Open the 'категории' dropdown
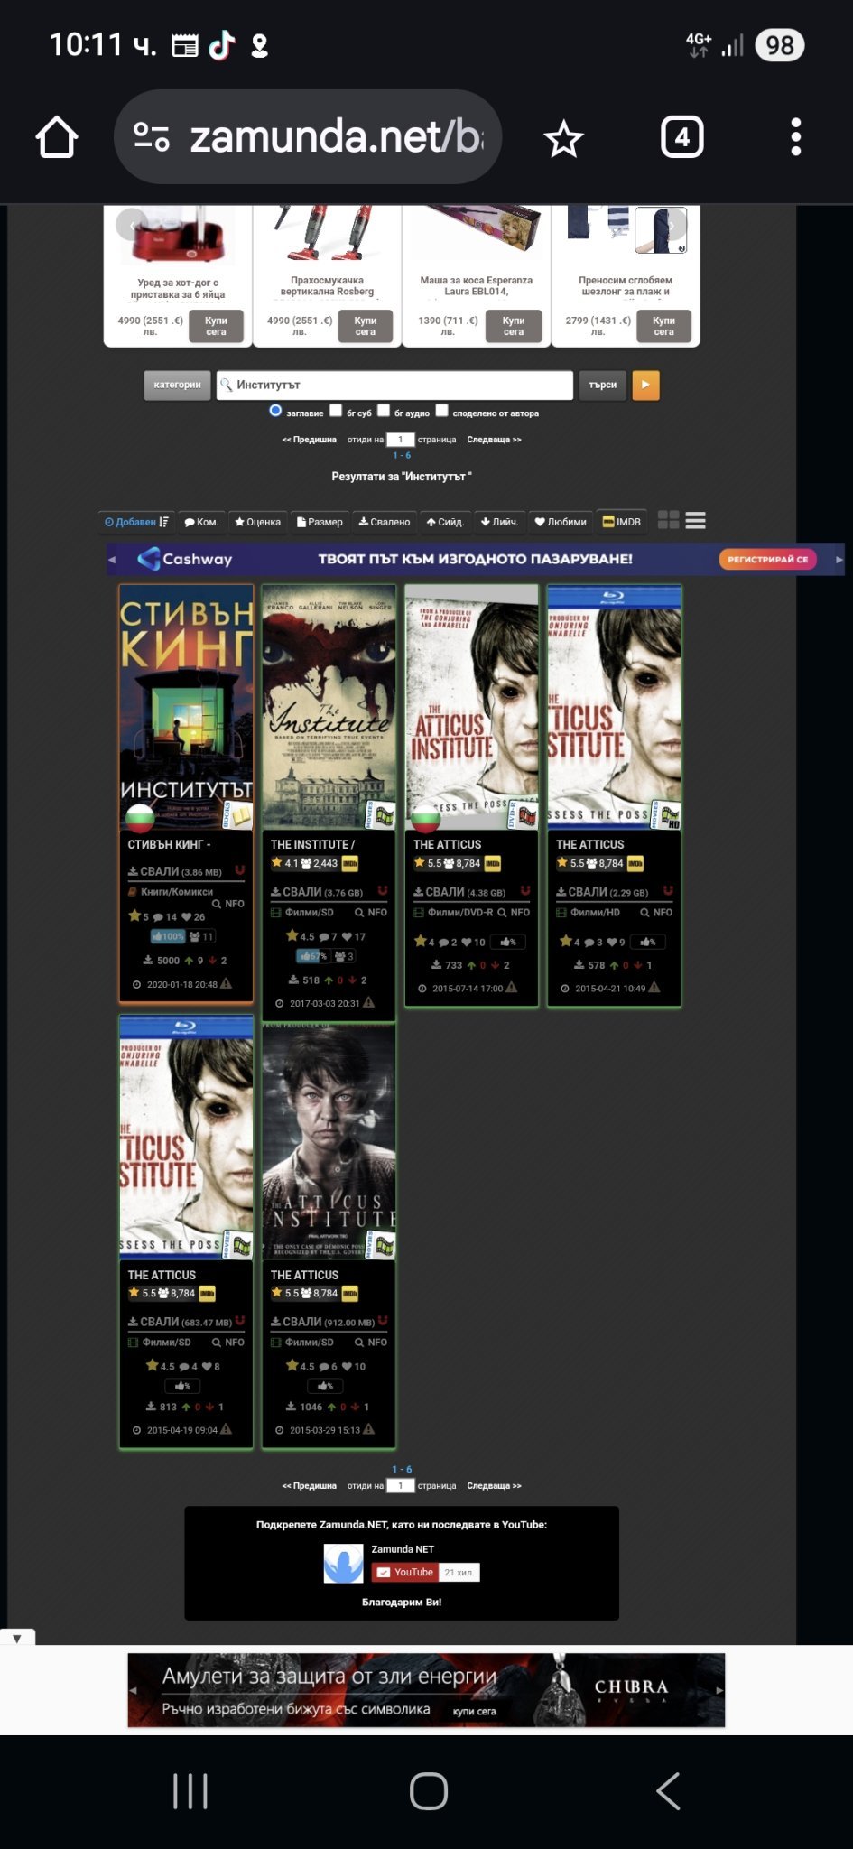Image resolution: width=853 pixels, height=1849 pixels. 177,385
